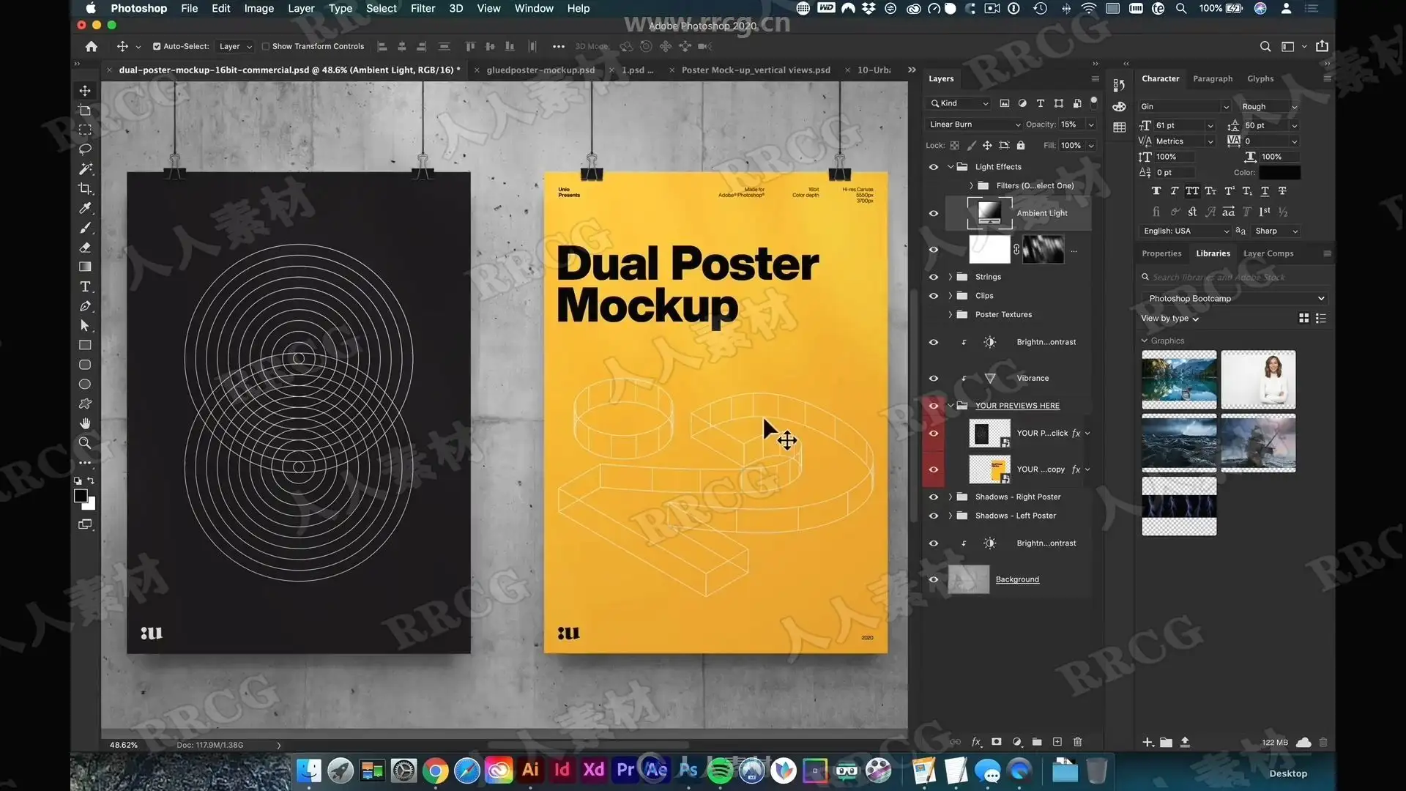Open the Window menu

click(x=534, y=8)
